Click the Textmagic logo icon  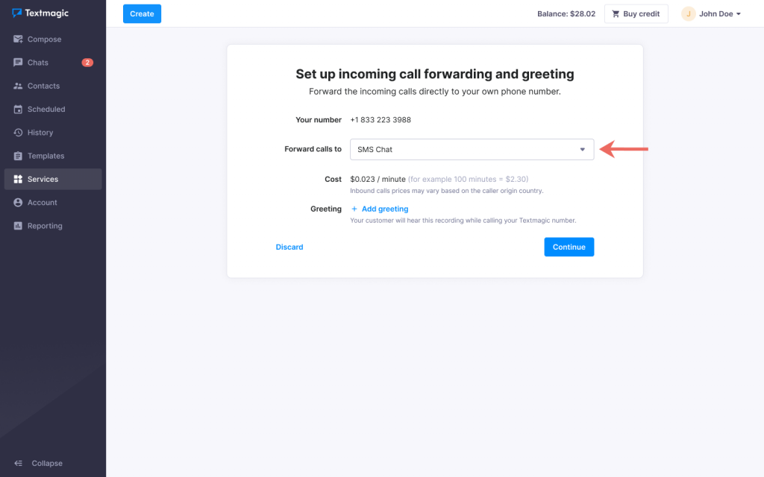(17, 13)
